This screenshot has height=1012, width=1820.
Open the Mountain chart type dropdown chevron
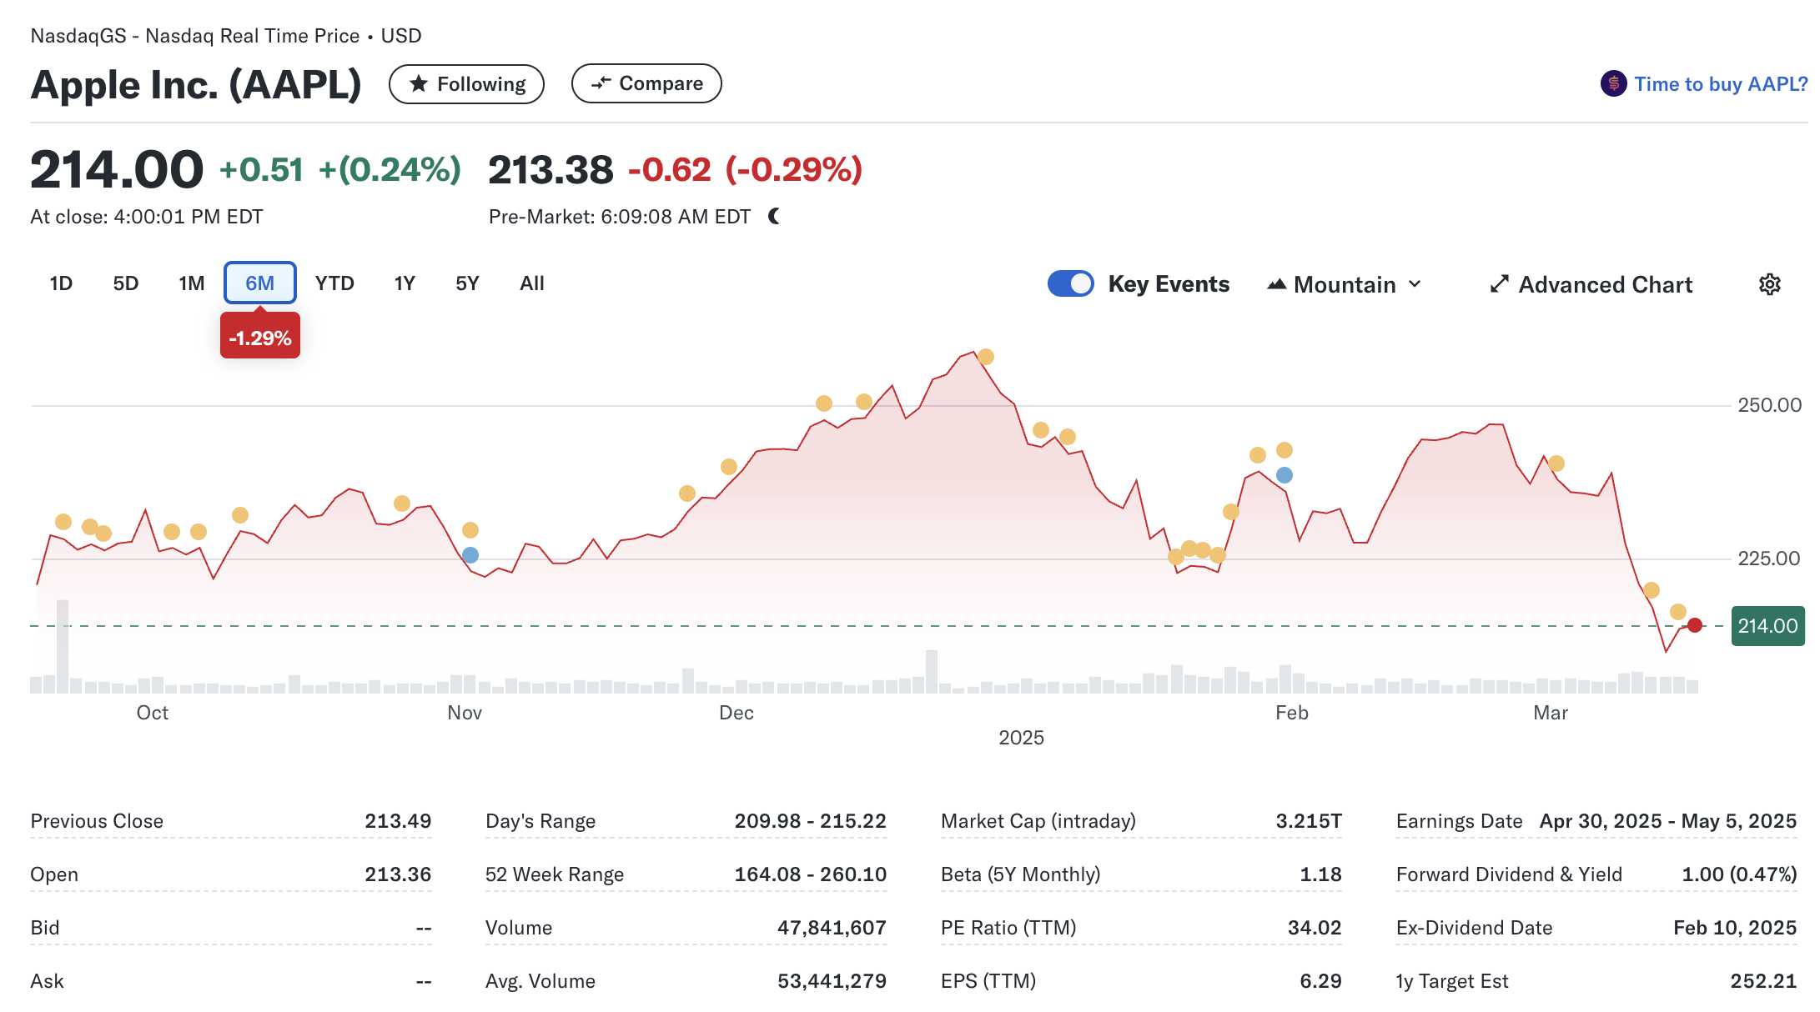tap(1415, 284)
